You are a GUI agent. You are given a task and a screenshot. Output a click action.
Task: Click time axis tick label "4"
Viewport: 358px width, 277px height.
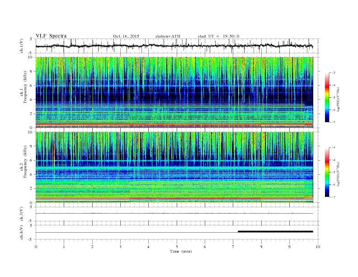click(x=148, y=247)
